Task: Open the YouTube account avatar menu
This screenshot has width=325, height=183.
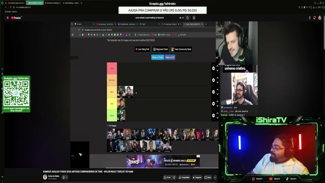Action: (320, 18)
